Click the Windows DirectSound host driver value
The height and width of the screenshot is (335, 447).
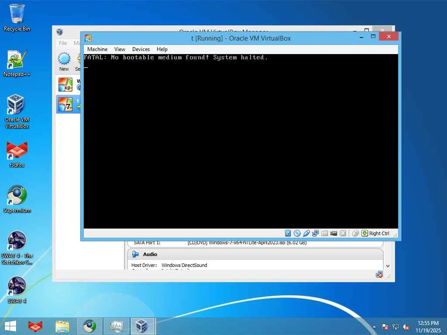point(184,265)
